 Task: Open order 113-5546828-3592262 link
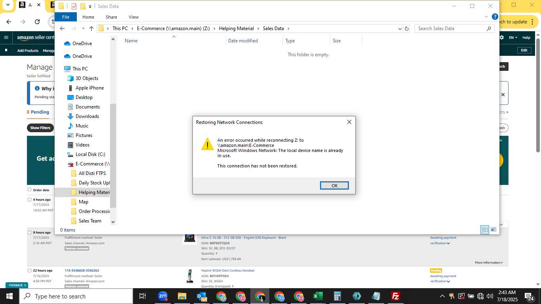coord(82,271)
